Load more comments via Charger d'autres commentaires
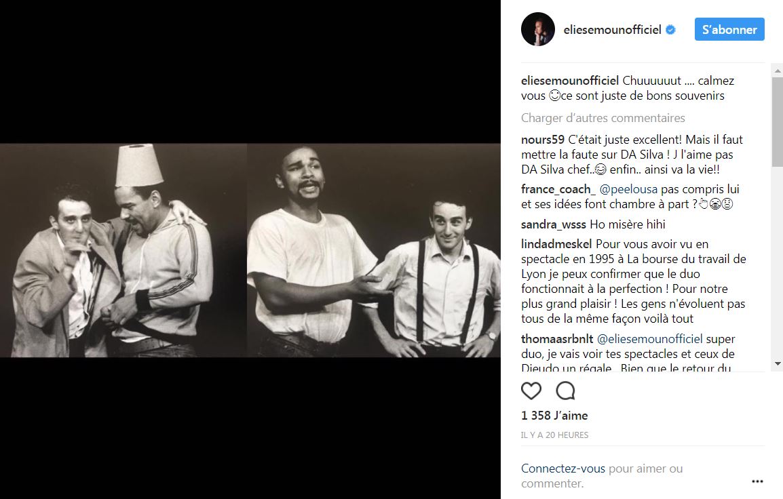The height and width of the screenshot is (499, 783). point(603,118)
